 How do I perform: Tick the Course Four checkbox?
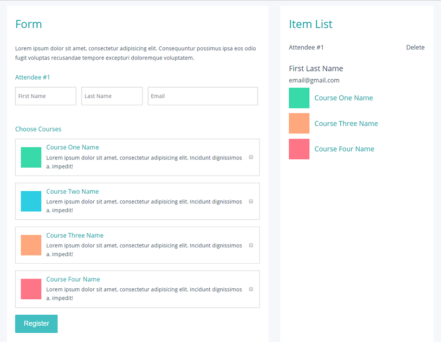pyautogui.click(x=251, y=289)
